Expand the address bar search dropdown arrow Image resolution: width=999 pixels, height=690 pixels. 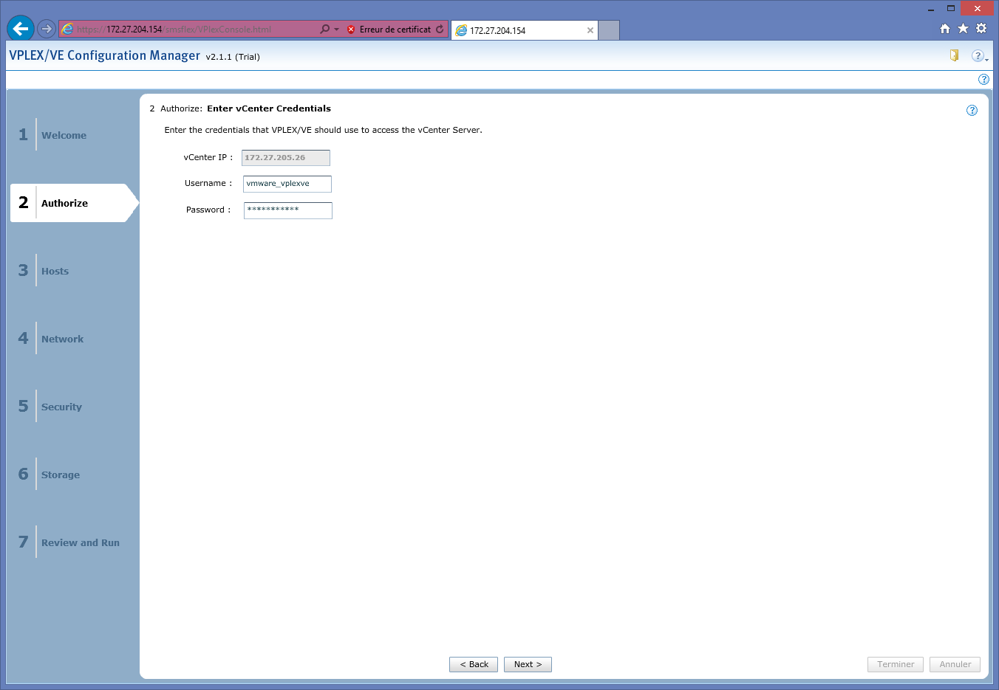click(x=337, y=30)
